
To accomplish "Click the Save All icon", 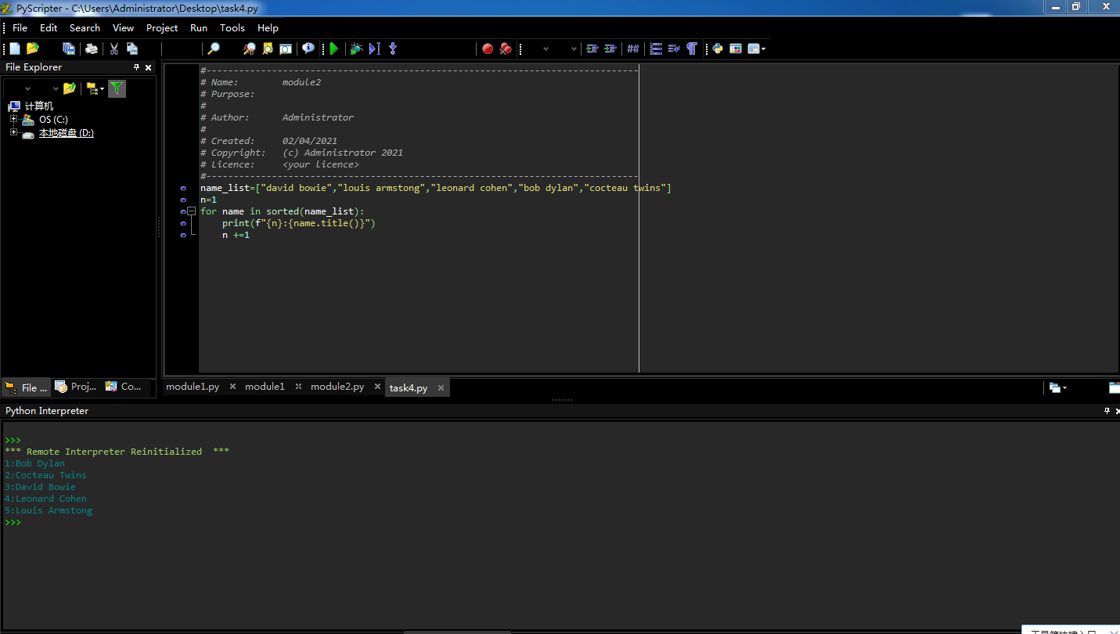I will coord(69,49).
